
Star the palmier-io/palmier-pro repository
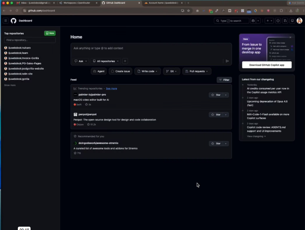(216, 95)
